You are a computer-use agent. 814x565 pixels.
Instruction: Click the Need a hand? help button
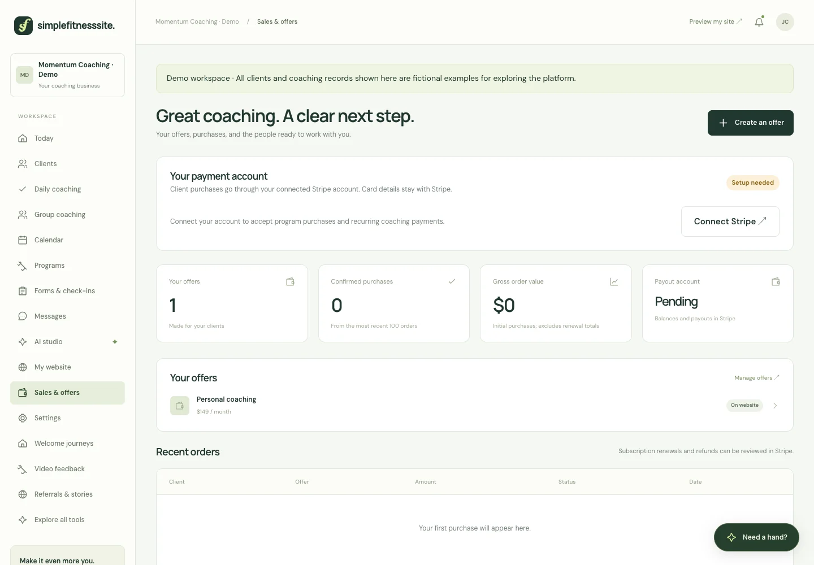click(756, 537)
